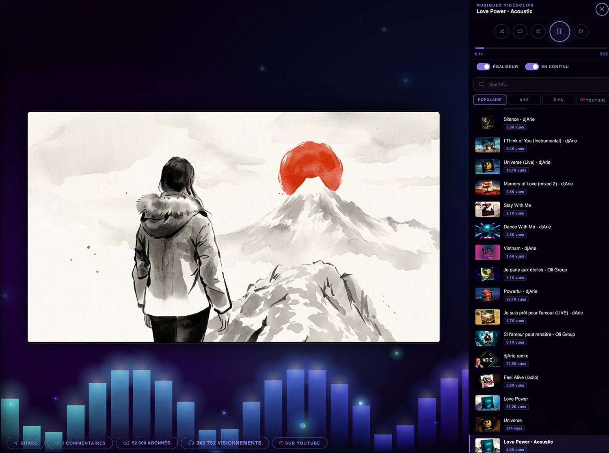Pause the current song

[x=560, y=31]
